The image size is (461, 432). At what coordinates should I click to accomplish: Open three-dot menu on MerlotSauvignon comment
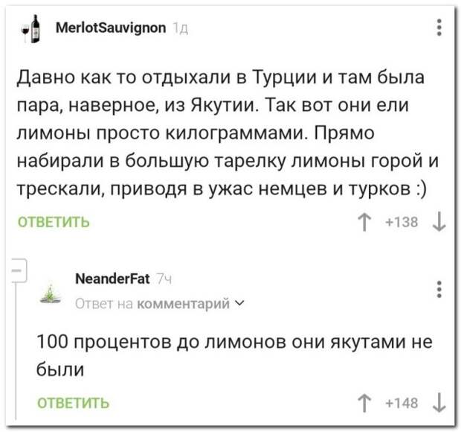pyautogui.click(x=439, y=28)
